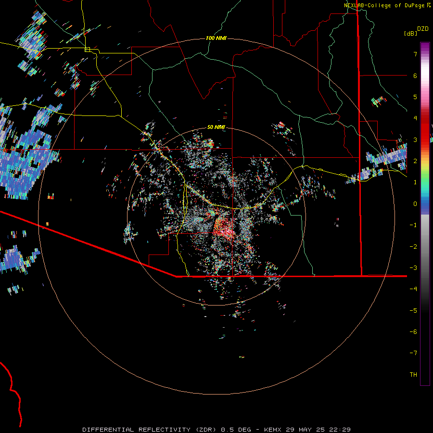Screen dimensions: 433x433
Task: Click the 22:29 time stamp
Action: 341,430
